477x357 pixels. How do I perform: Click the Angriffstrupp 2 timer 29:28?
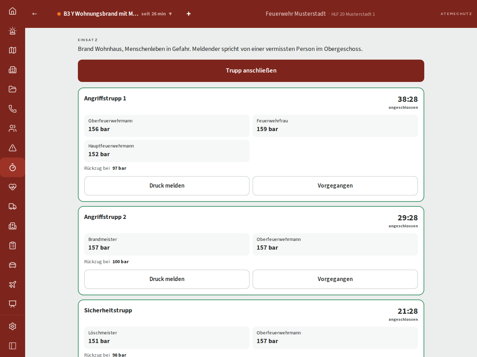click(x=408, y=218)
